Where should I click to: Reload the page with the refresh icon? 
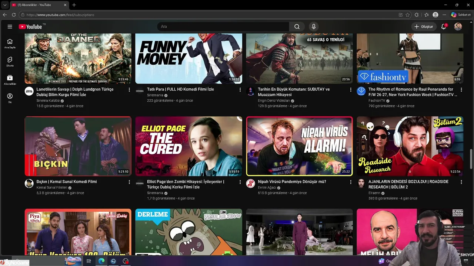[14, 15]
